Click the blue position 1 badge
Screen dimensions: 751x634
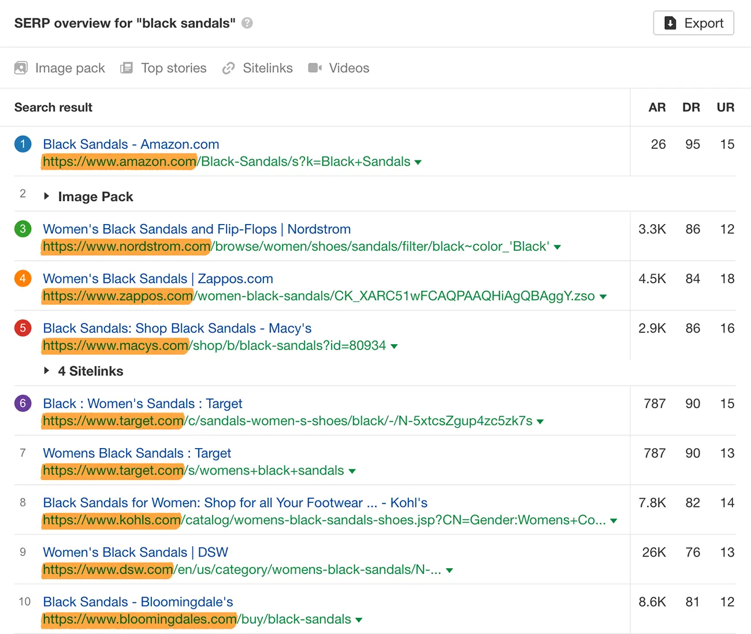[23, 144]
